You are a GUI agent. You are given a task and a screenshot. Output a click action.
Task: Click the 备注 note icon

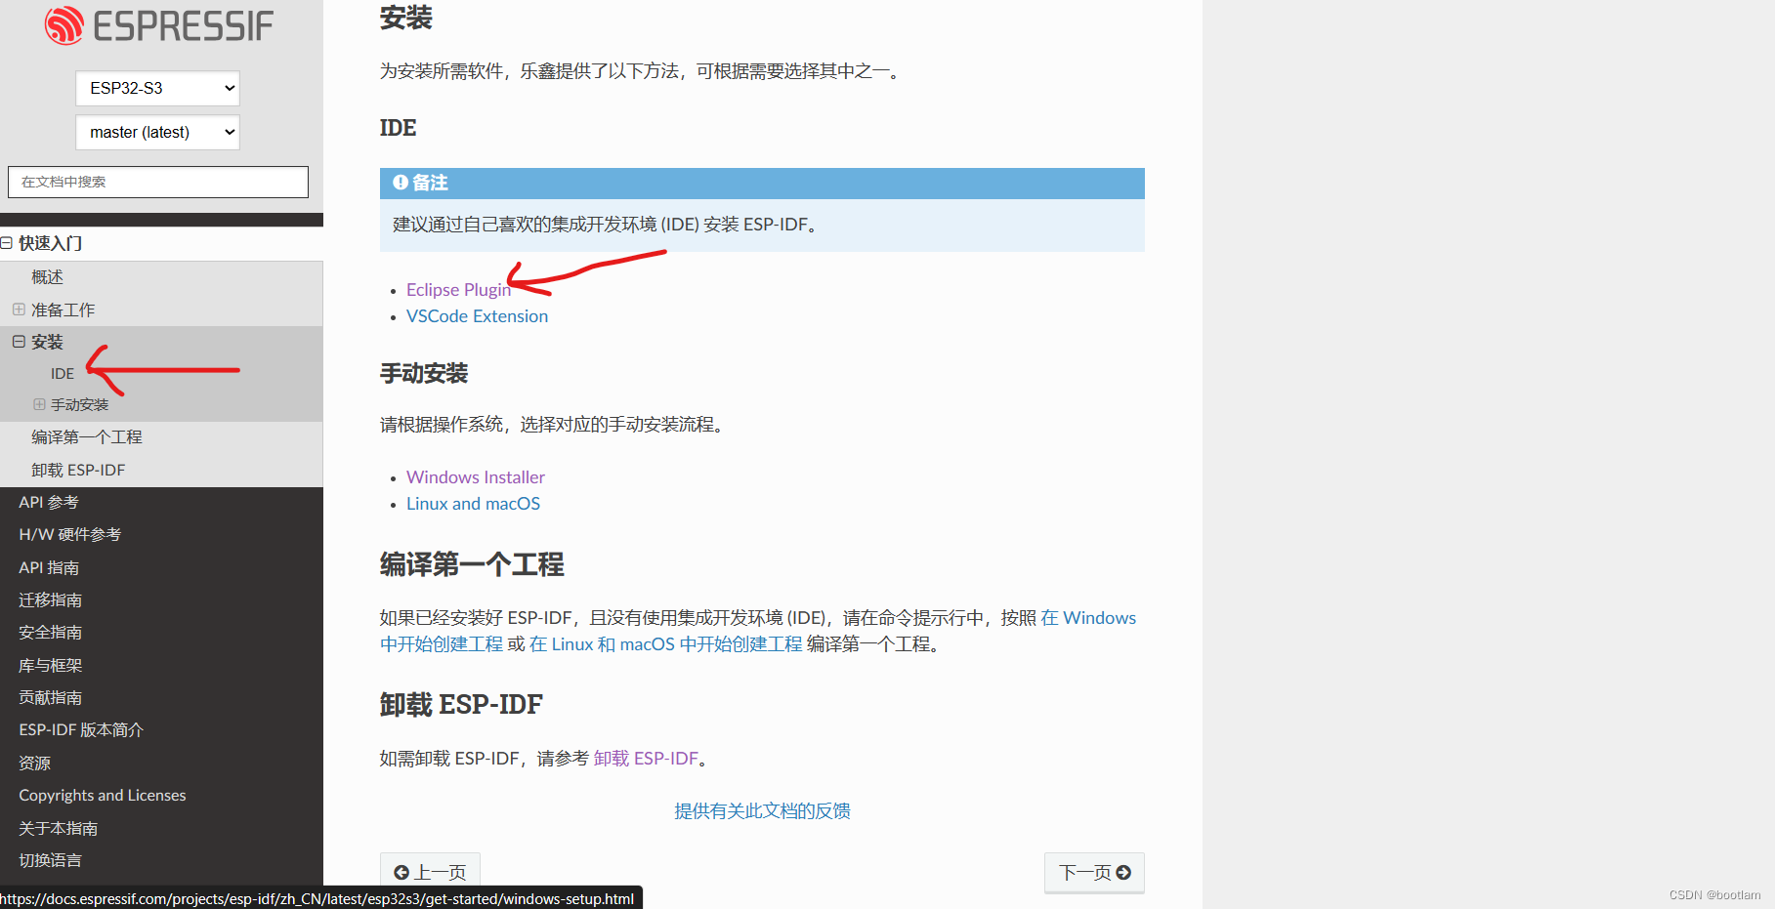pos(401,183)
